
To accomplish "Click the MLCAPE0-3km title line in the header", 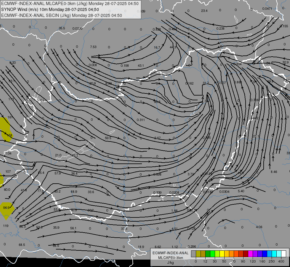I will 70,3.
